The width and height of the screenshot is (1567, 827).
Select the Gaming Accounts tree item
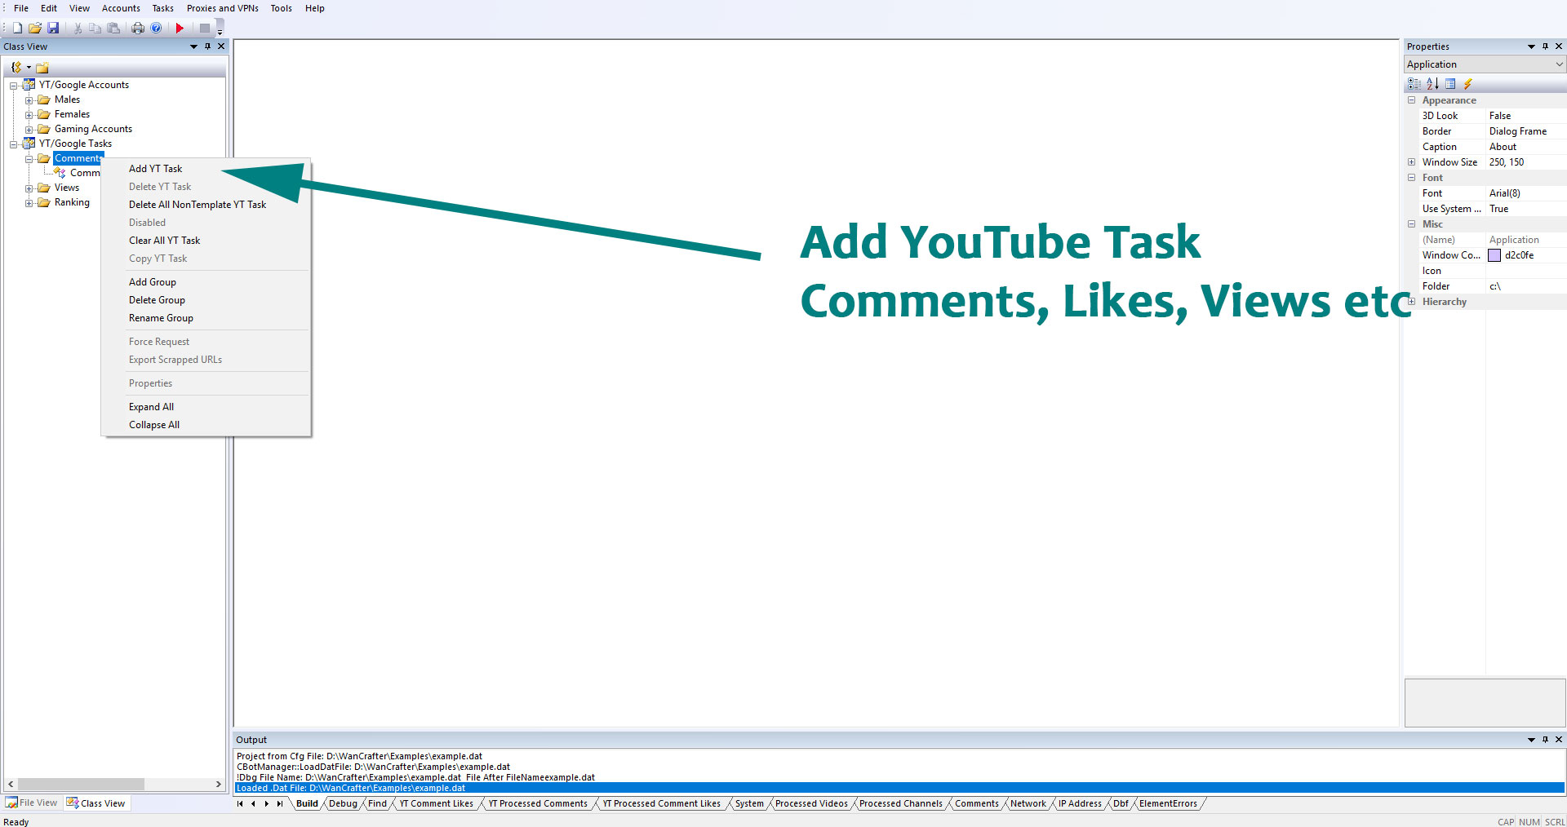(93, 129)
